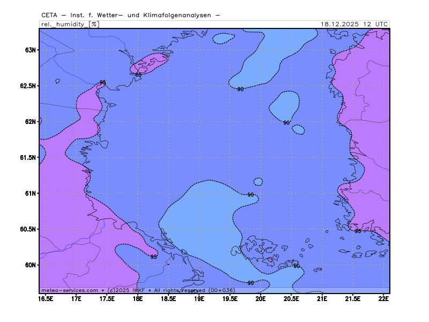The image size is (429, 322).
Task: Click the 61N latitude axis label
Action: (30, 193)
